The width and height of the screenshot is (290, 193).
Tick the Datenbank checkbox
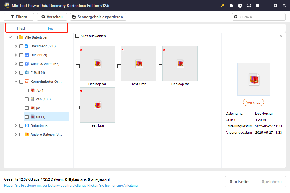pos(21,126)
